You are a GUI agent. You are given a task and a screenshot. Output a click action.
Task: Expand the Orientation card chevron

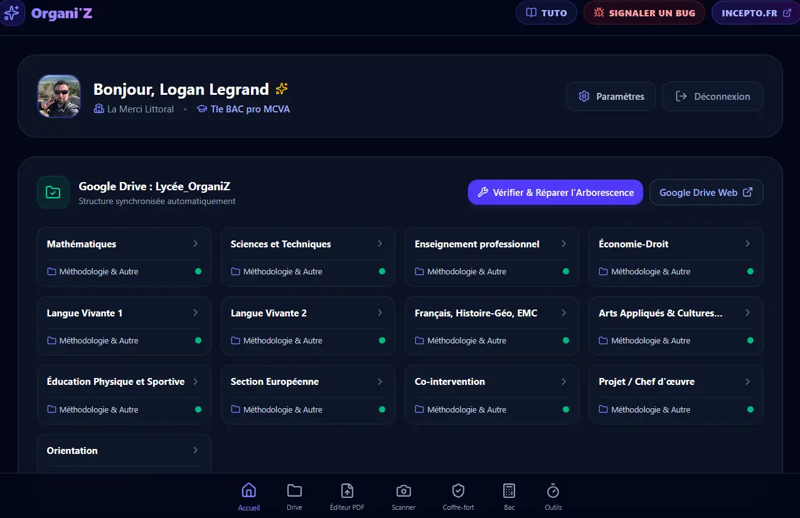196,450
